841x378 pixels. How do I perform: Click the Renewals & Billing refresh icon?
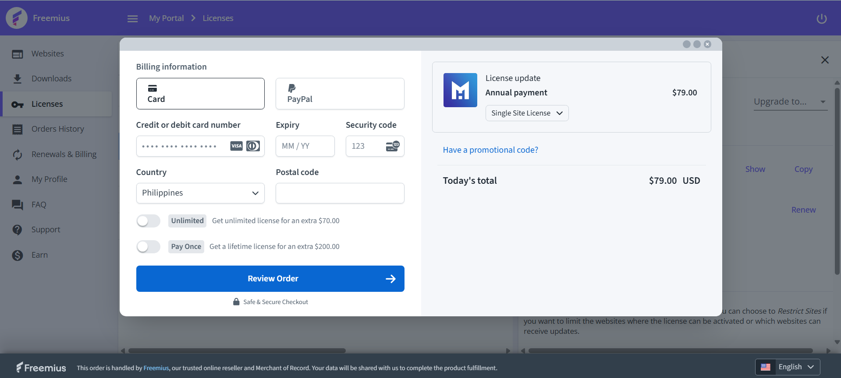coord(18,154)
